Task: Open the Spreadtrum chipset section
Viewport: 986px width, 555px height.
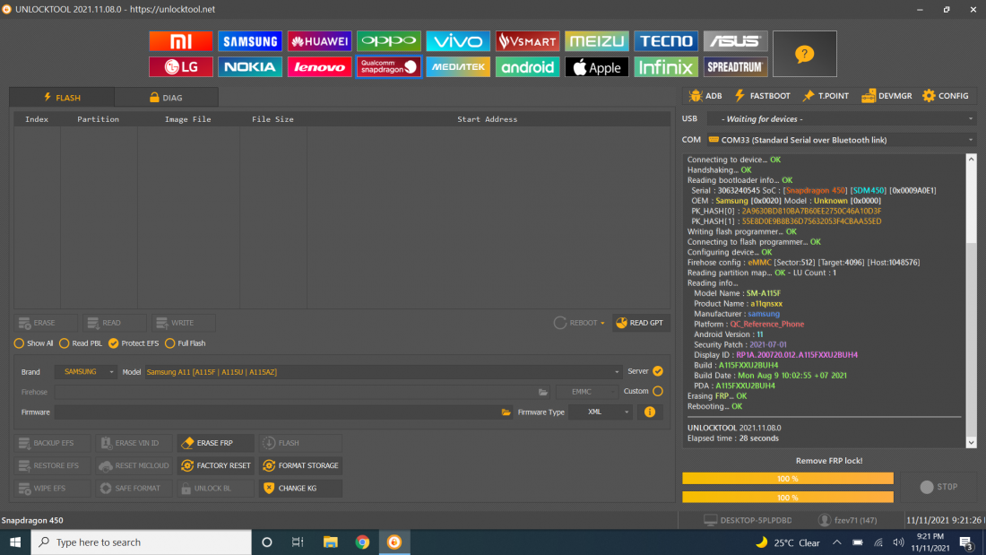Action: tap(735, 66)
